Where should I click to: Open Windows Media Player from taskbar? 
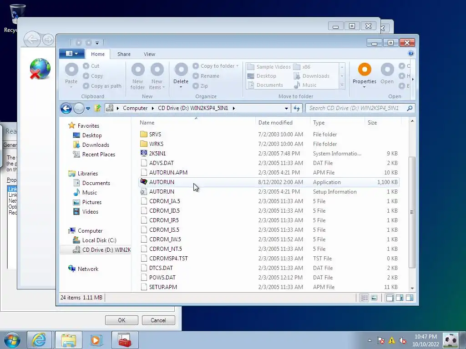[96, 340]
